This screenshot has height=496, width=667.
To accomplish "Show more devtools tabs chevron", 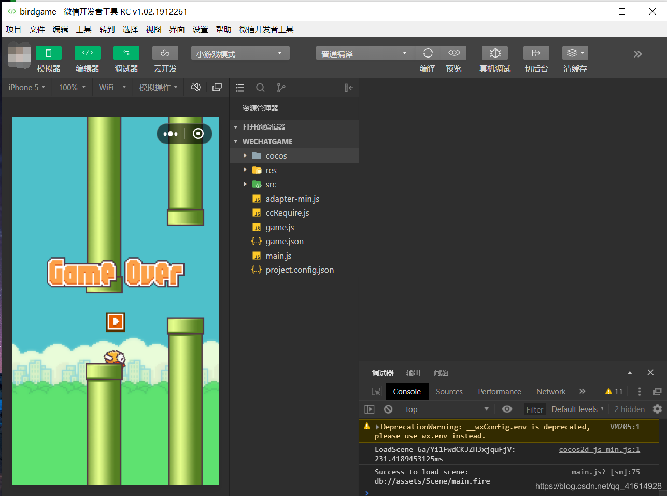I will [582, 391].
